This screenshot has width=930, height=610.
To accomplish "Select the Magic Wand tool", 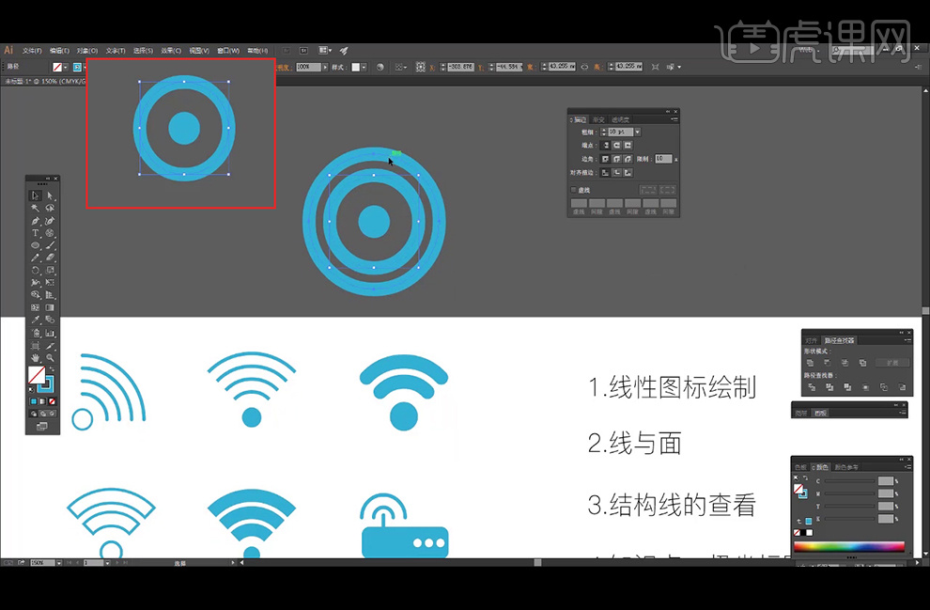I will click(36, 208).
